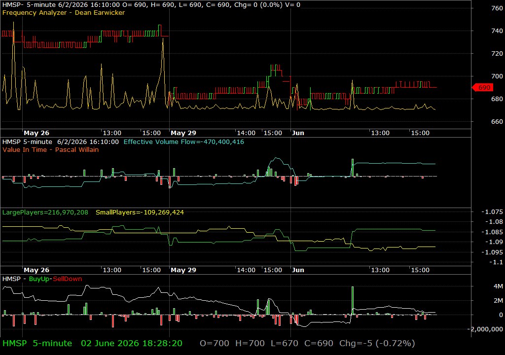Click the -2,000,000 volume axis label
This screenshot has height=355, width=505.
click(x=485, y=329)
